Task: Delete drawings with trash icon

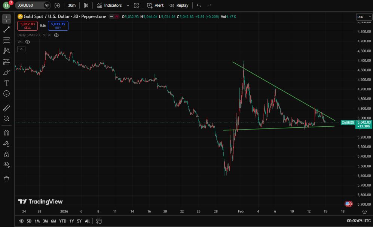Action: (x=7, y=179)
